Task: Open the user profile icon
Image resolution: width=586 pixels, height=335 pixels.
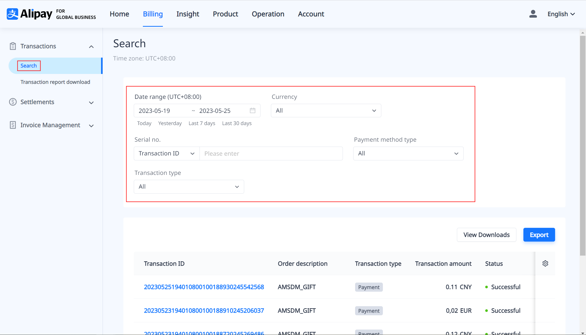Action: coord(533,14)
